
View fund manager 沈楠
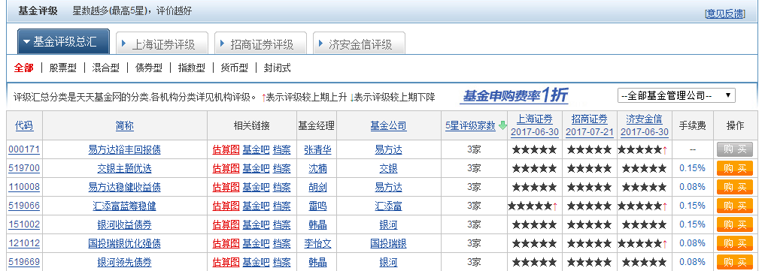point(317,168)
